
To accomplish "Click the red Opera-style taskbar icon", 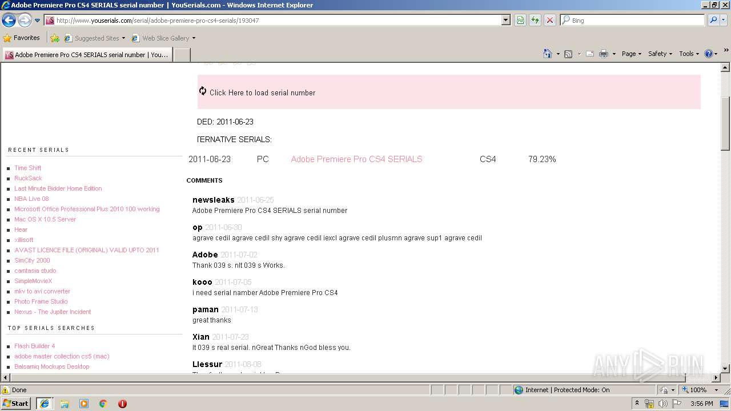I will click(x=122, y=404).
